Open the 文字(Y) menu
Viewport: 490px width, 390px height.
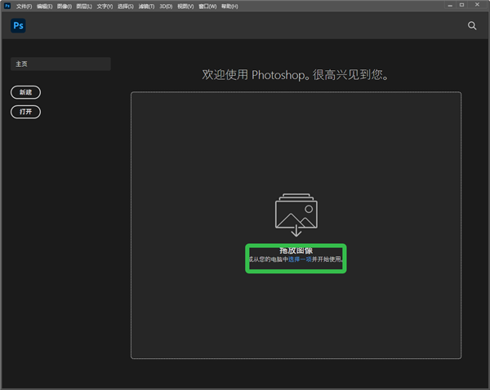tap(105, 6)
